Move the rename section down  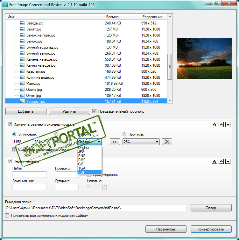[228, 161]
